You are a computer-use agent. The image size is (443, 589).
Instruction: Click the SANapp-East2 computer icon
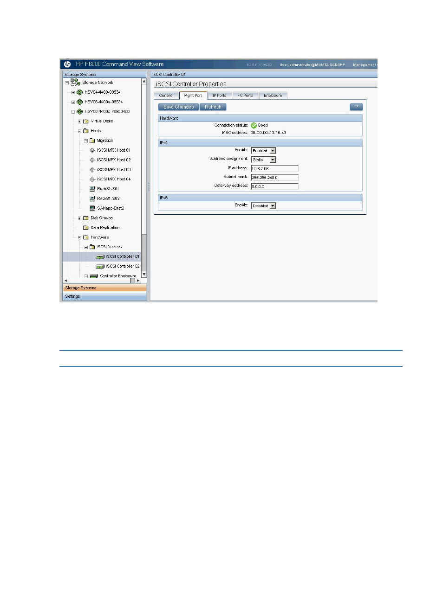point(92,208)
